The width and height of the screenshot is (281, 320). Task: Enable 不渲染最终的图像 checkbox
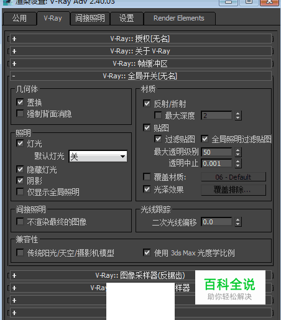[20, 222]
